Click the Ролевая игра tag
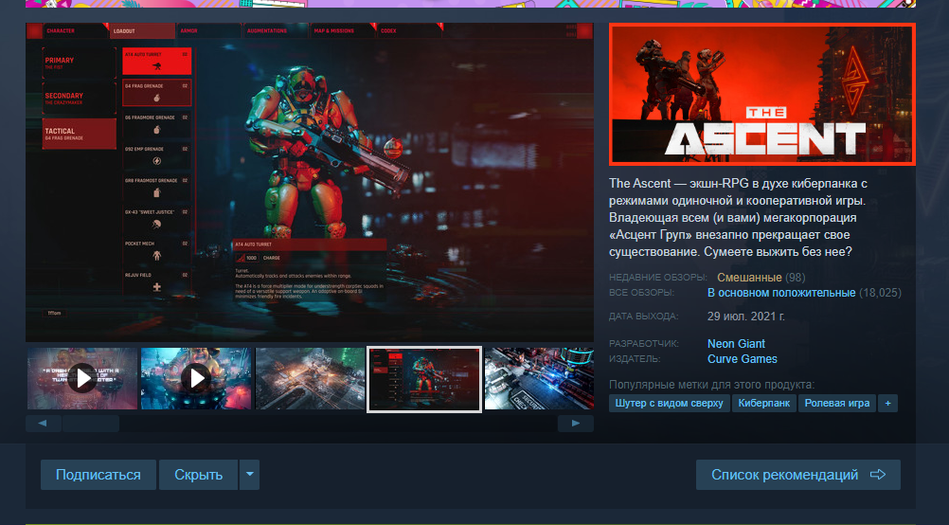The image size is (949, 525). point(837,404)
